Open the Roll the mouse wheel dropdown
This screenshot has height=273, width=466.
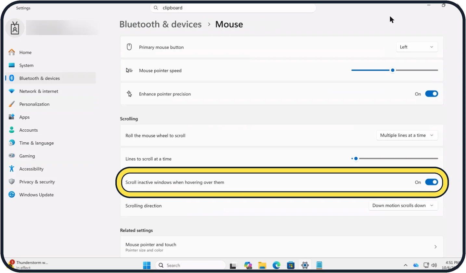point(407,136)
